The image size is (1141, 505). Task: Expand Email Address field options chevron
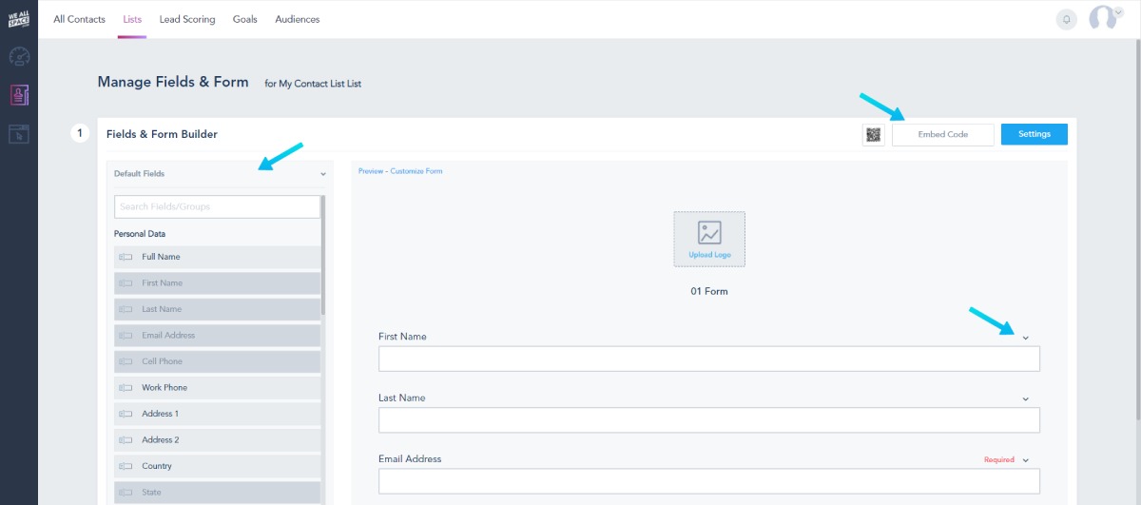coord(1025,460)
